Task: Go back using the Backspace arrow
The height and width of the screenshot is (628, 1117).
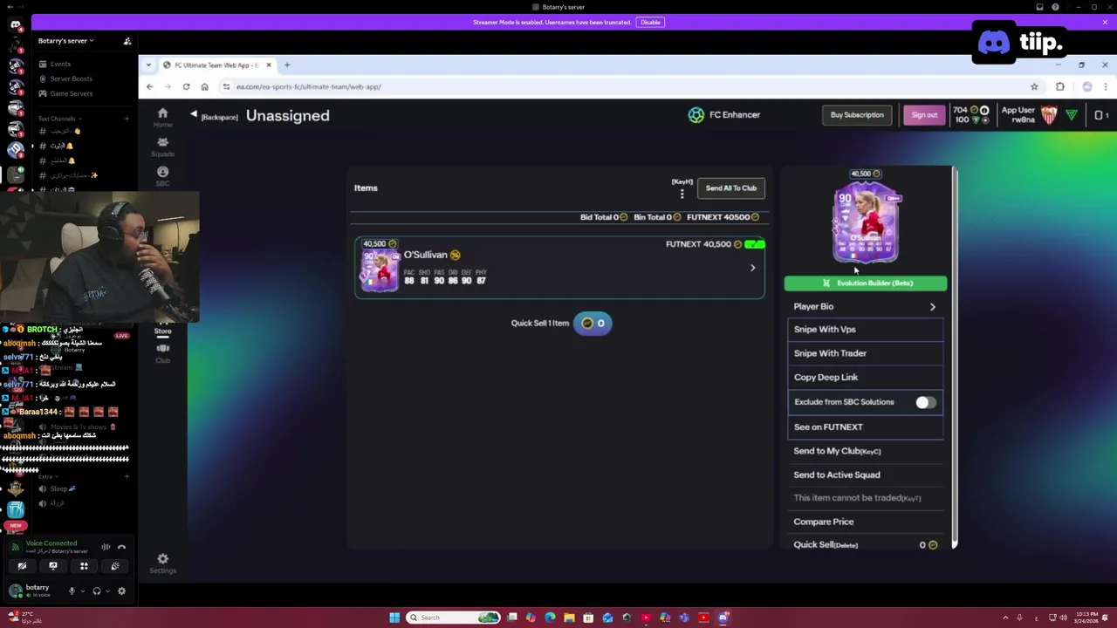Action: click(x=194, y=115)
